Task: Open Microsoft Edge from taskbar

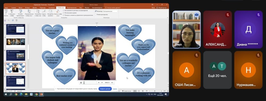Action: (x=21, y=94)
